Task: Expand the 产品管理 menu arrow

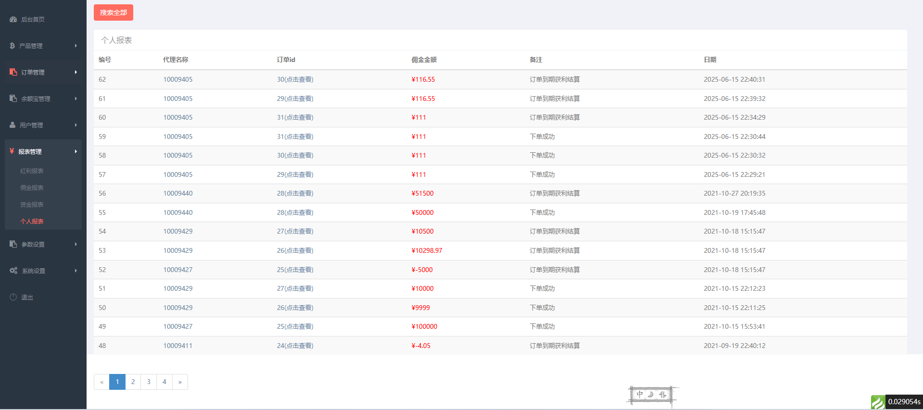Action: (76, 46)
